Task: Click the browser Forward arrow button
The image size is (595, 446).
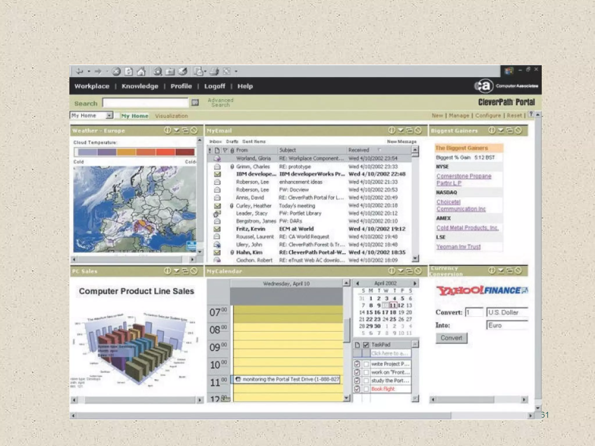Action: (98, 71)
